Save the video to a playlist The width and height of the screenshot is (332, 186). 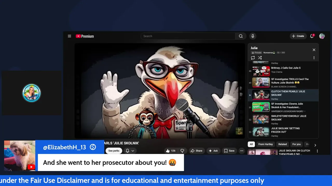pyautogui.click(x=229, y=151)
